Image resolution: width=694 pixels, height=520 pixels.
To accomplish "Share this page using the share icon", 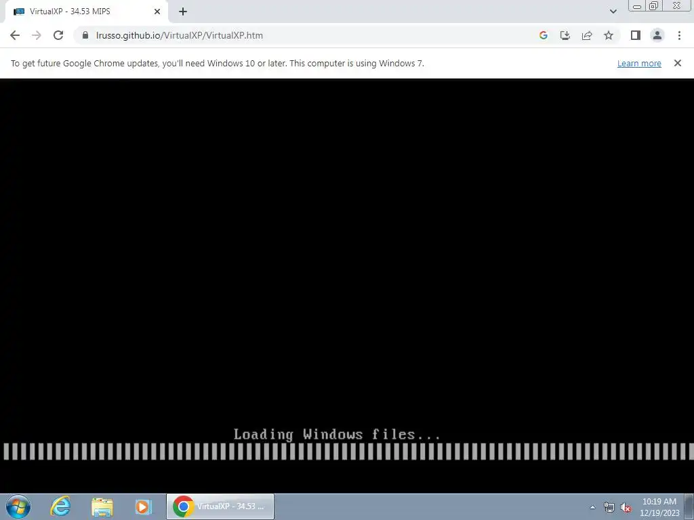I will pyautogui.click(x=586, y=35).
